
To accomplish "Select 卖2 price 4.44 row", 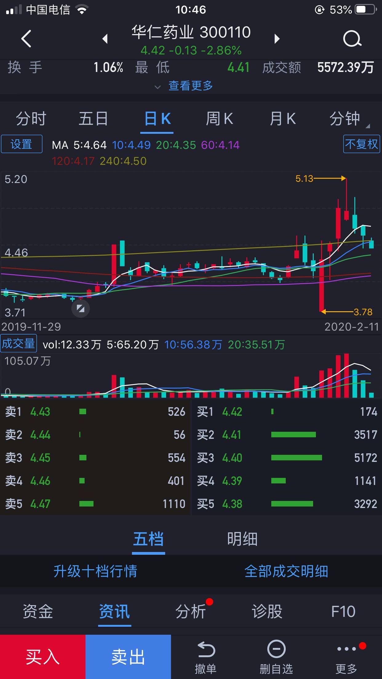I will pos(95,435).
